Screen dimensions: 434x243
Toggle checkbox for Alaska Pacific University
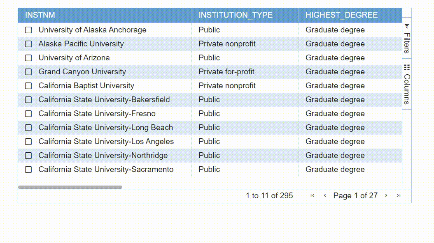tap(28, 44)
